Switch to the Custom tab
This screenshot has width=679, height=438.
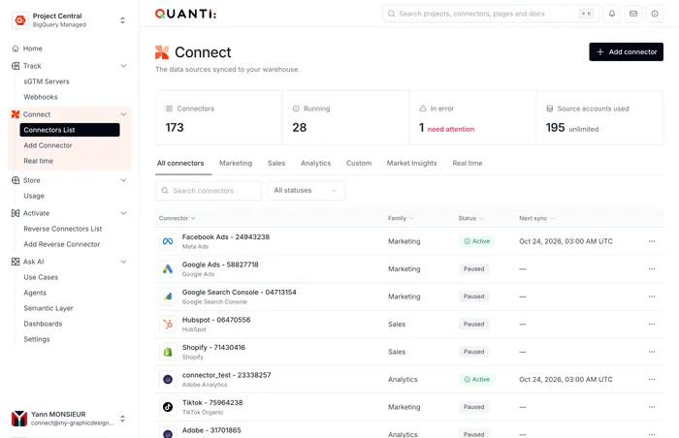[359, 163]
